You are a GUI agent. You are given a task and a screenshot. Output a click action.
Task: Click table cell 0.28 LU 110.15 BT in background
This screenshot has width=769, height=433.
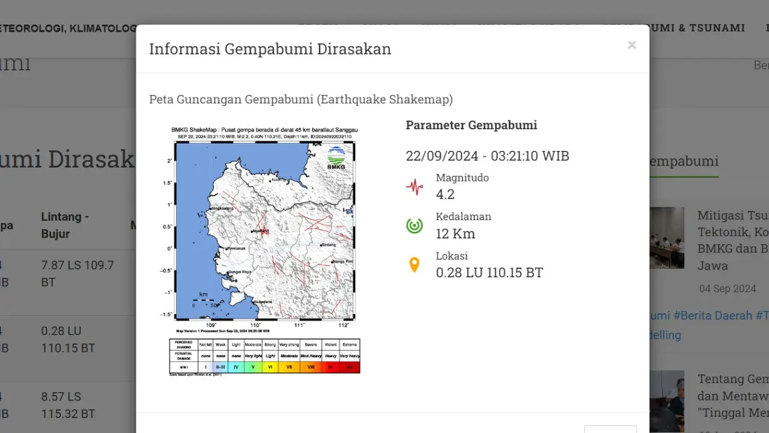tap(68, 339)
